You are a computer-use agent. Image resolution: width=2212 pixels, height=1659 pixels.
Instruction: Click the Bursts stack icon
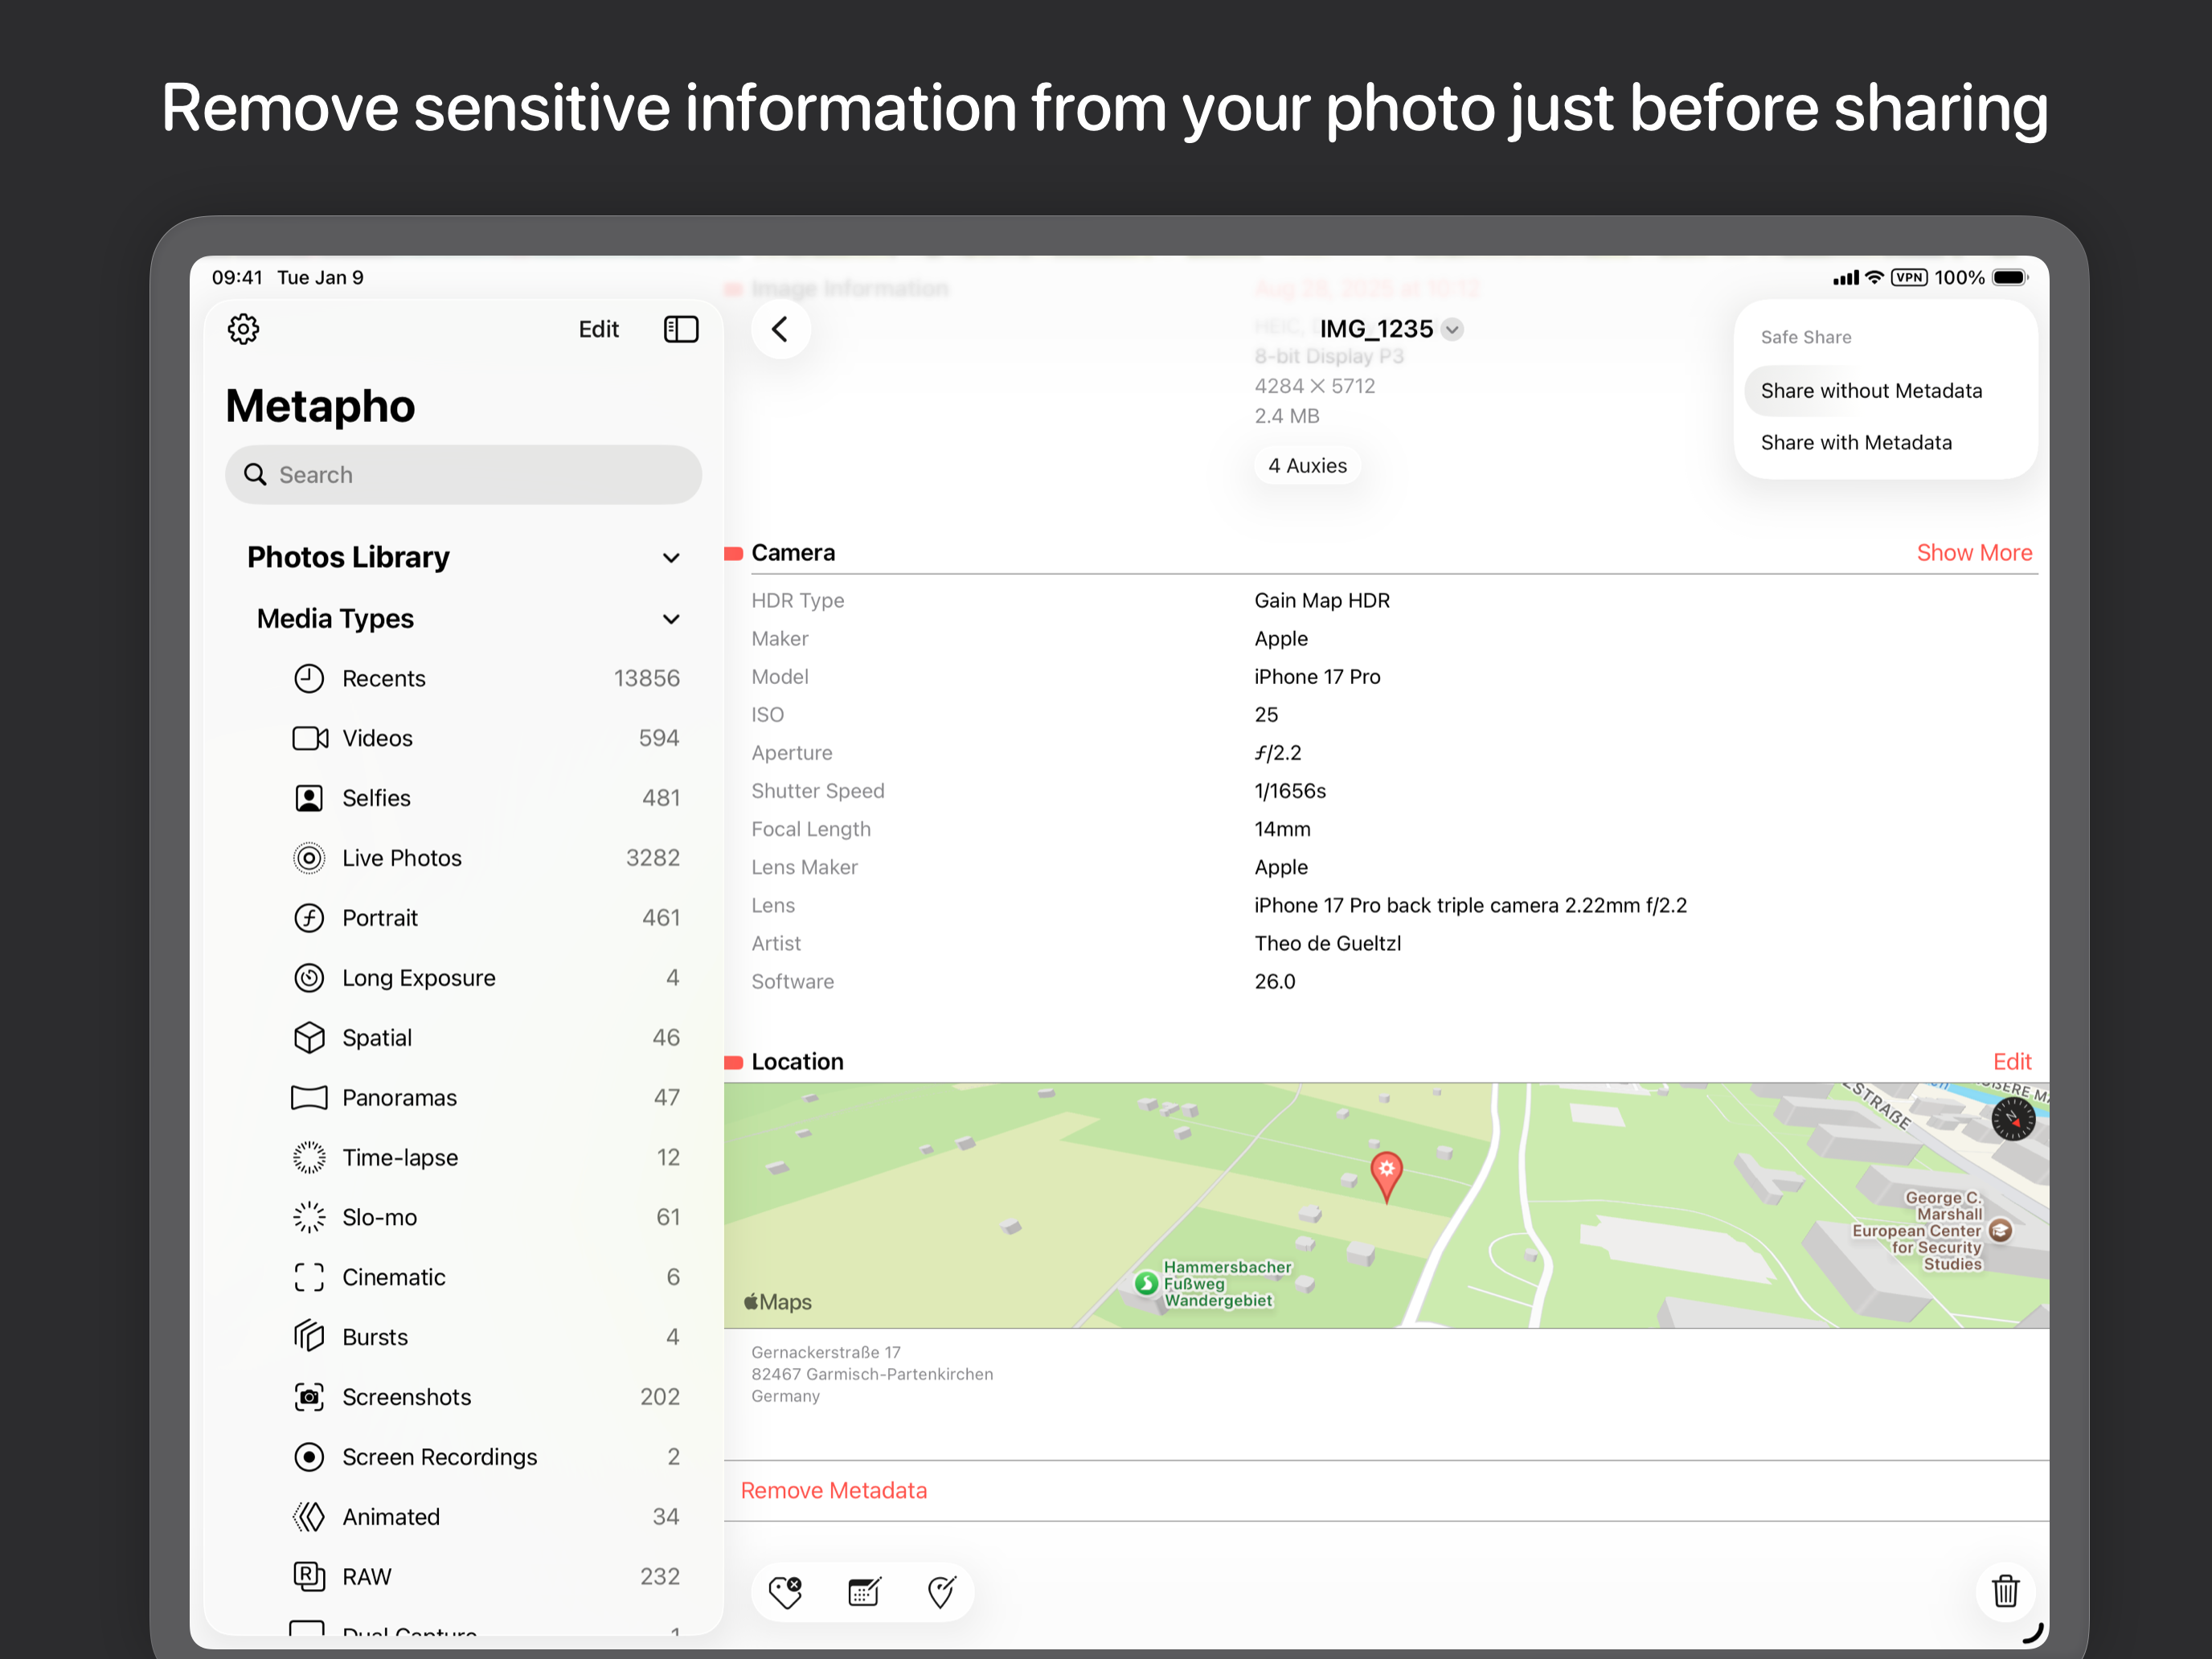(309, 1337)
